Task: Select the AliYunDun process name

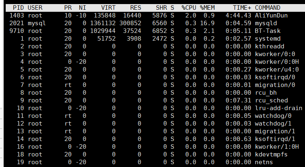Action: (271, 15)
